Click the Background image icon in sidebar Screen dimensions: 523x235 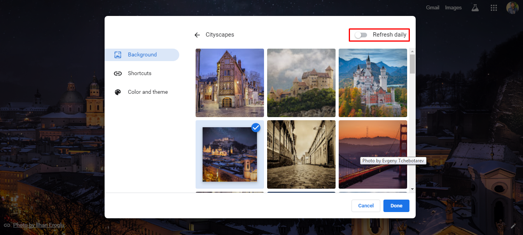point(118,55)
